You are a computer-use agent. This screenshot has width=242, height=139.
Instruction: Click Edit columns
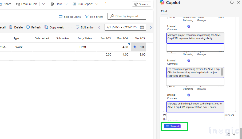pyautogui.click(x=70, y=16)
